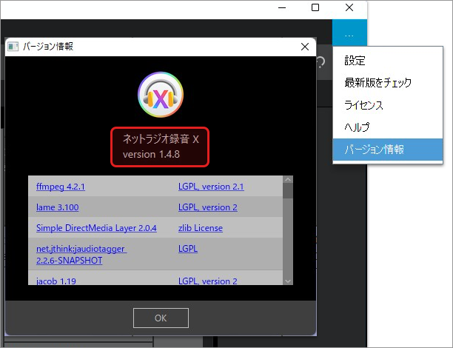The image size is (453, 348).
Task: Open ライセンス from the menu
Action: [363, 105]
